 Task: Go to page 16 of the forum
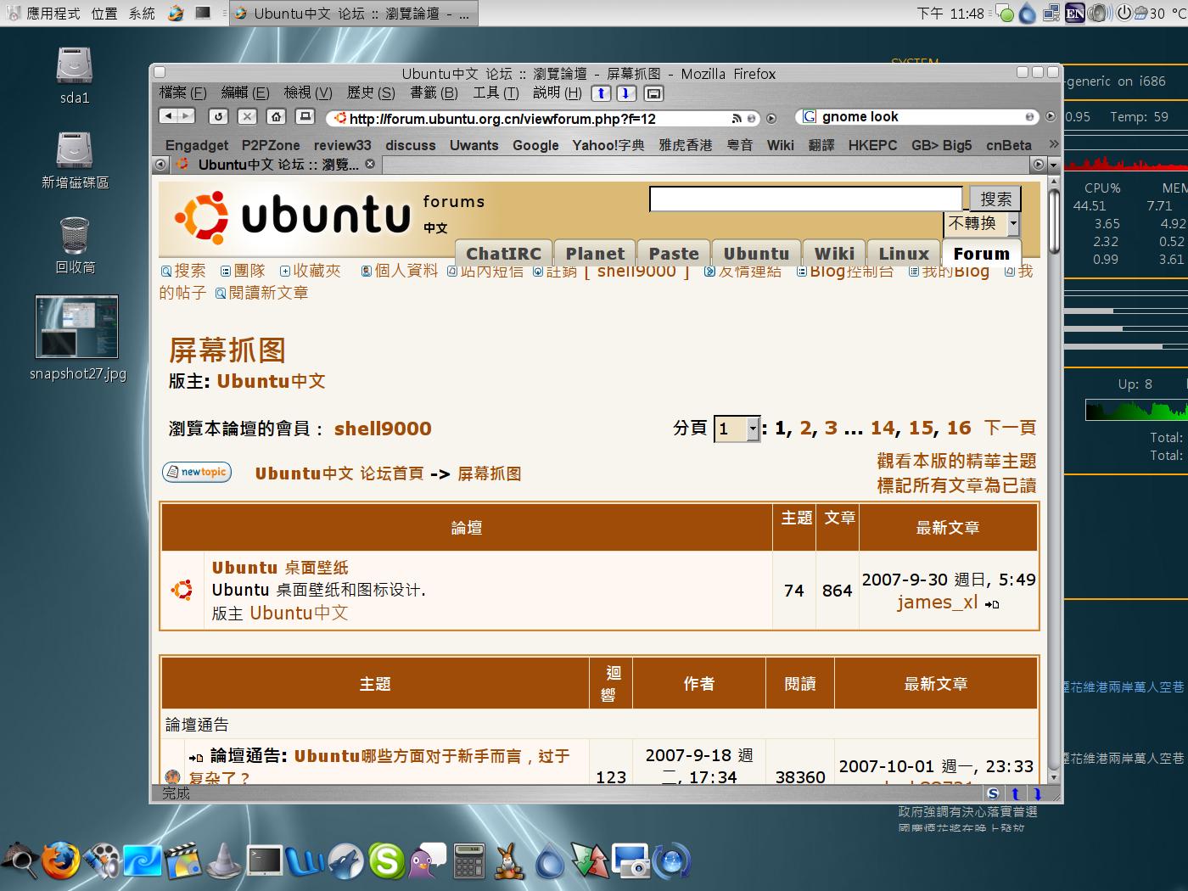click(959, 428)
